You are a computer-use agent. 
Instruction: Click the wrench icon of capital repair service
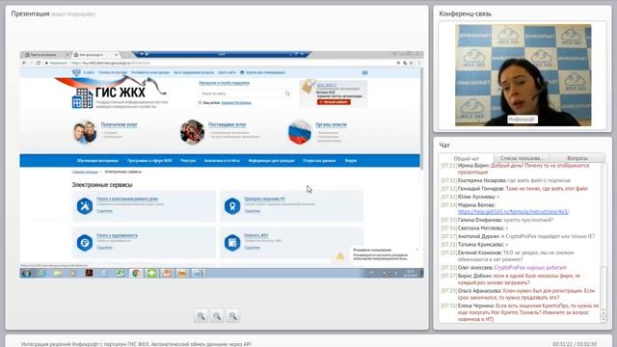85,206
